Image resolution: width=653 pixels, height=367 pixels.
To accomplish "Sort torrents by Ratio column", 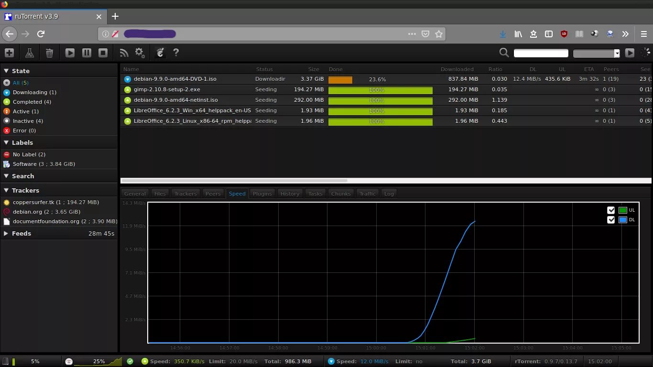I will pos(495,69).
